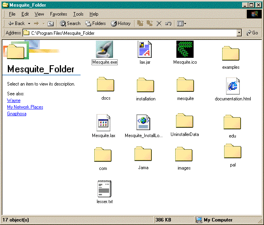Select the examples folder icon
The width and height of the screenshot is (264, 225).
tap(230, 54)
